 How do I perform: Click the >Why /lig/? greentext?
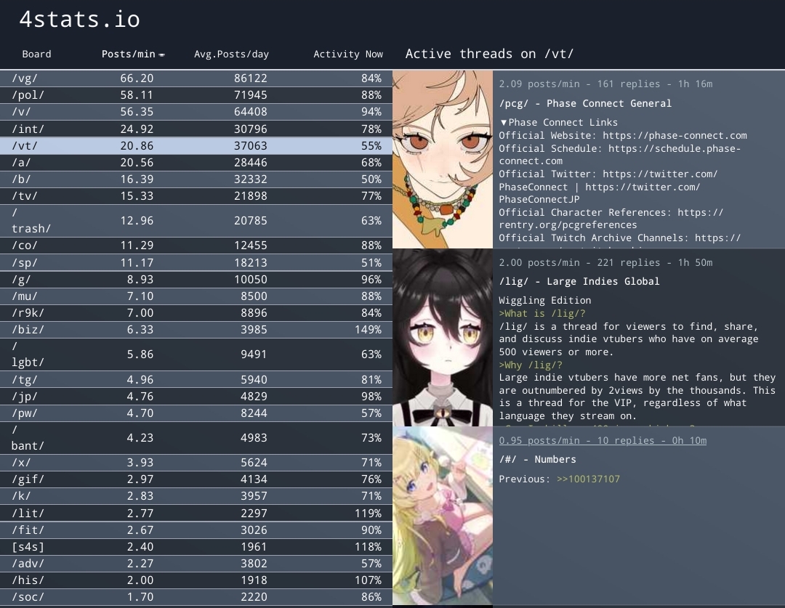(531, 365)
